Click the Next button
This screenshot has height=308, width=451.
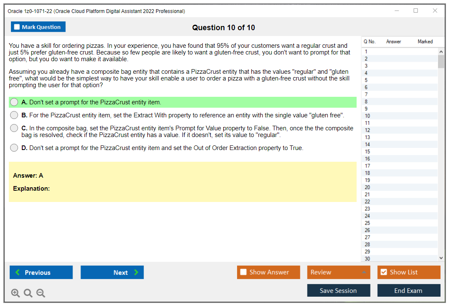[112, 272]
